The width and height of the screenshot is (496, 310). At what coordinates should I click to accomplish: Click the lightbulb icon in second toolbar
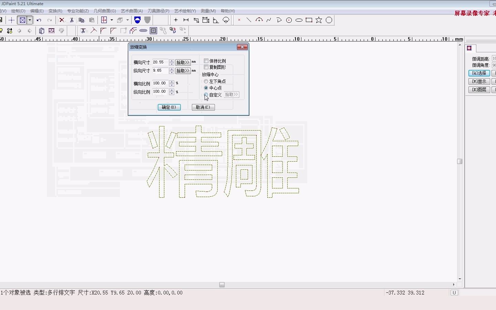1,31
